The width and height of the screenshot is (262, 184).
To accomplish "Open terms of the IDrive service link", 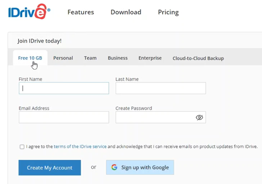I will tap(80, 146).
